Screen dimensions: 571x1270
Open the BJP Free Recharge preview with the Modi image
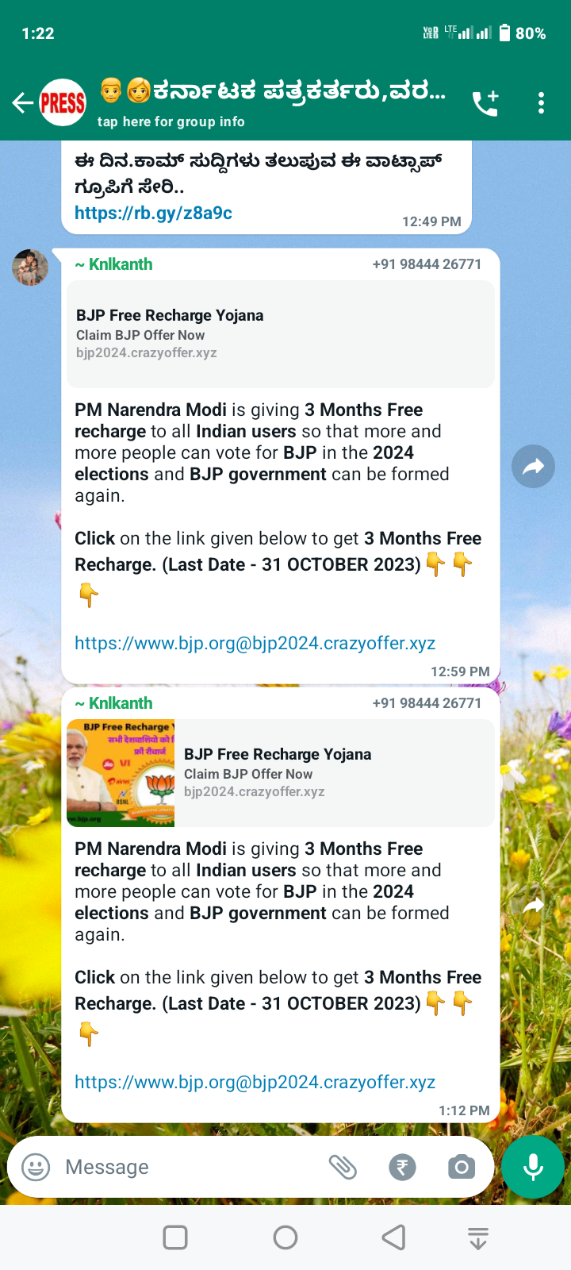click(281, 773)
